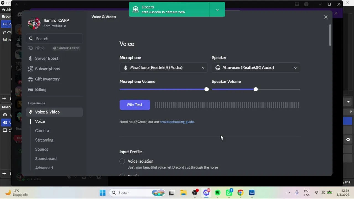This screenshot has width=354, height=199.
Task: Click the Nitro icon in the sidebar
Action: coord(31,48)
